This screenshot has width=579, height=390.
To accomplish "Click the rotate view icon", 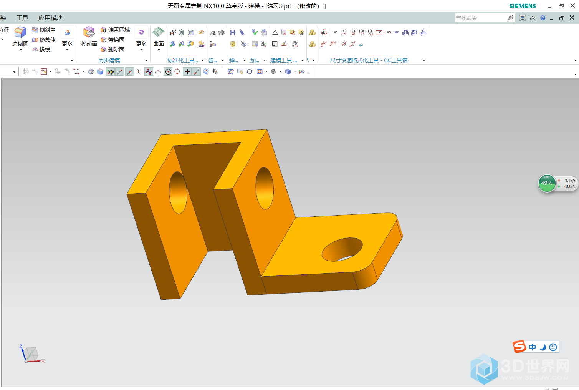I will pyautogui.click(x=250, y=71).
